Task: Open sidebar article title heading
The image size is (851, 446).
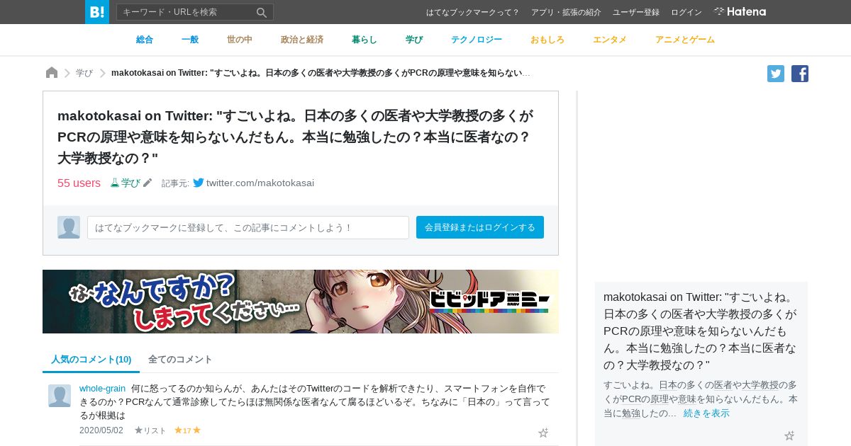Action: click(701, 331)
